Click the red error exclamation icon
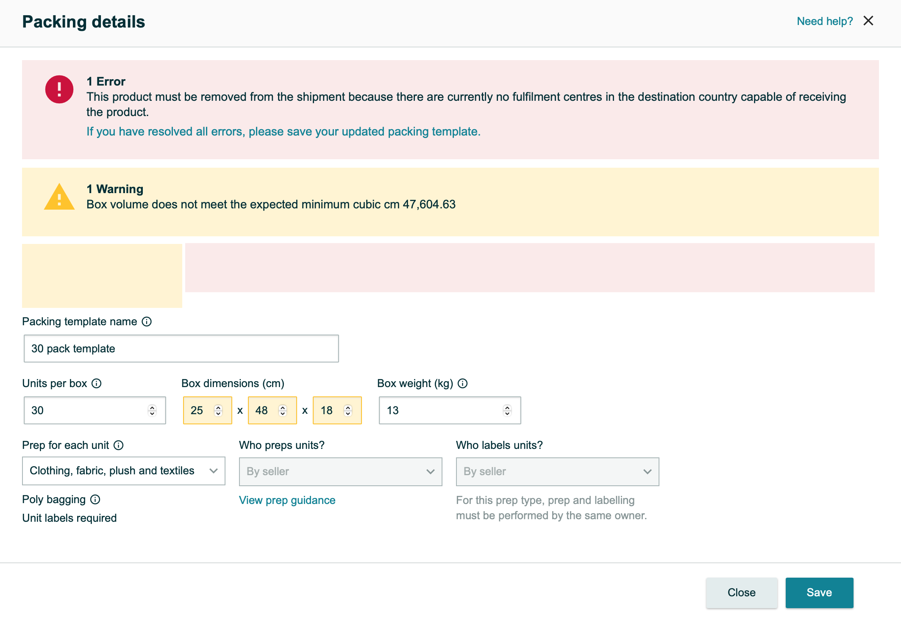This screenshot has width=901, height=620. [59, 89]
